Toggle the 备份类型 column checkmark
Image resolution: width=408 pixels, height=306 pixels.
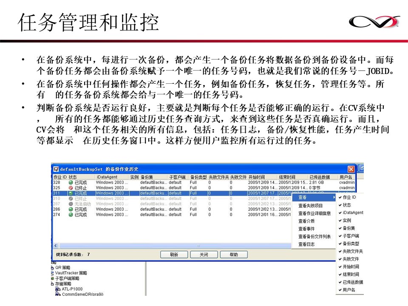pos(340,244)
